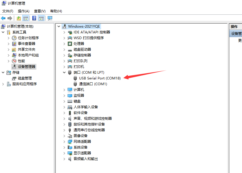
Task: Click the 性能 monitor icon
Action: click(14, 61)
